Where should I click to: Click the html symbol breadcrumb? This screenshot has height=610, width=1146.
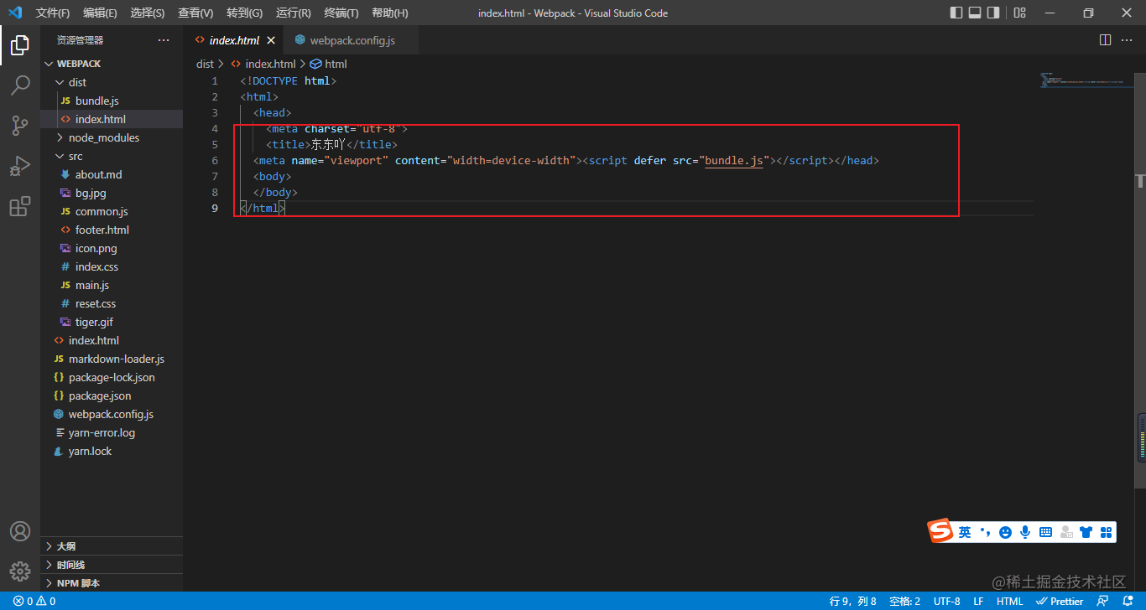(x=328, y=64)
